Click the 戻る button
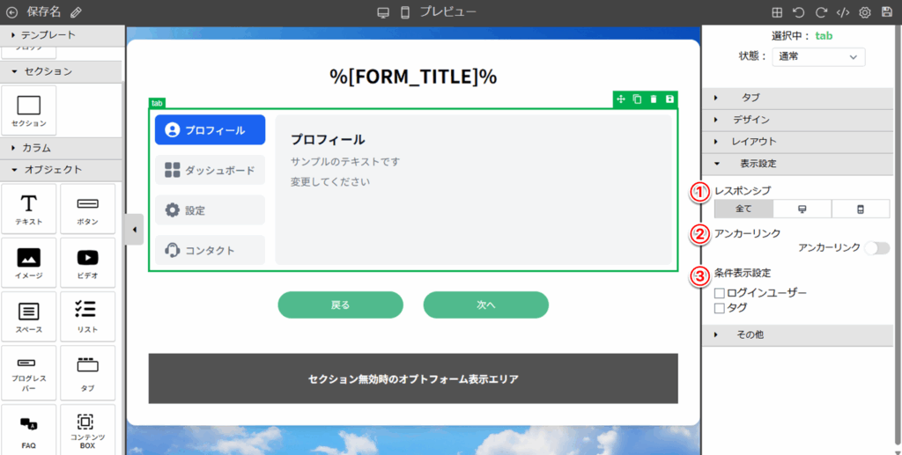The image size is (902, 455). pos(340,305)
